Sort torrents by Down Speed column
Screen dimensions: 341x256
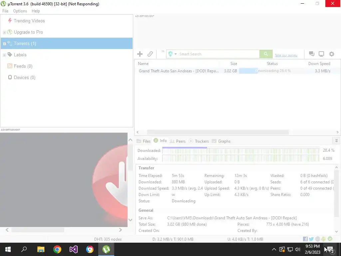click(319, 64)
